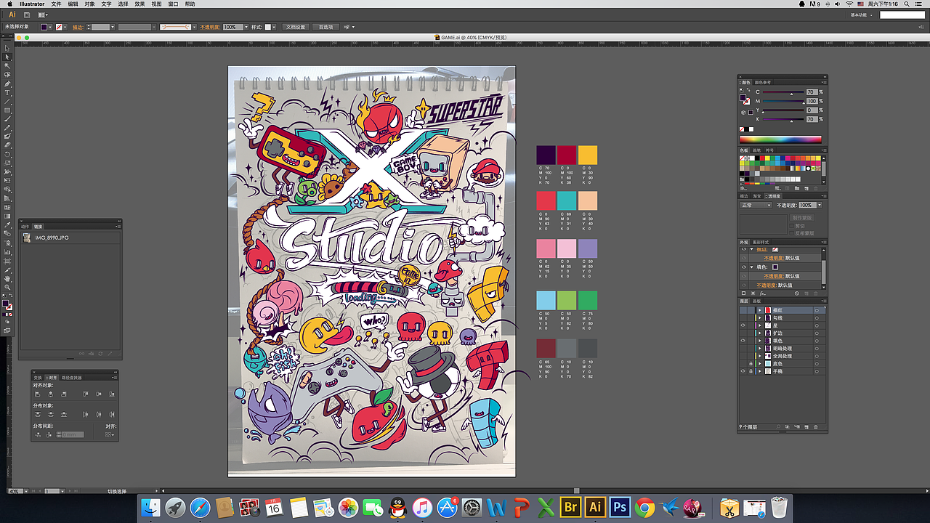This screenshot has height=523, width=930.
Task: Click the Magic Wand tool
Action: coord(7,65)
